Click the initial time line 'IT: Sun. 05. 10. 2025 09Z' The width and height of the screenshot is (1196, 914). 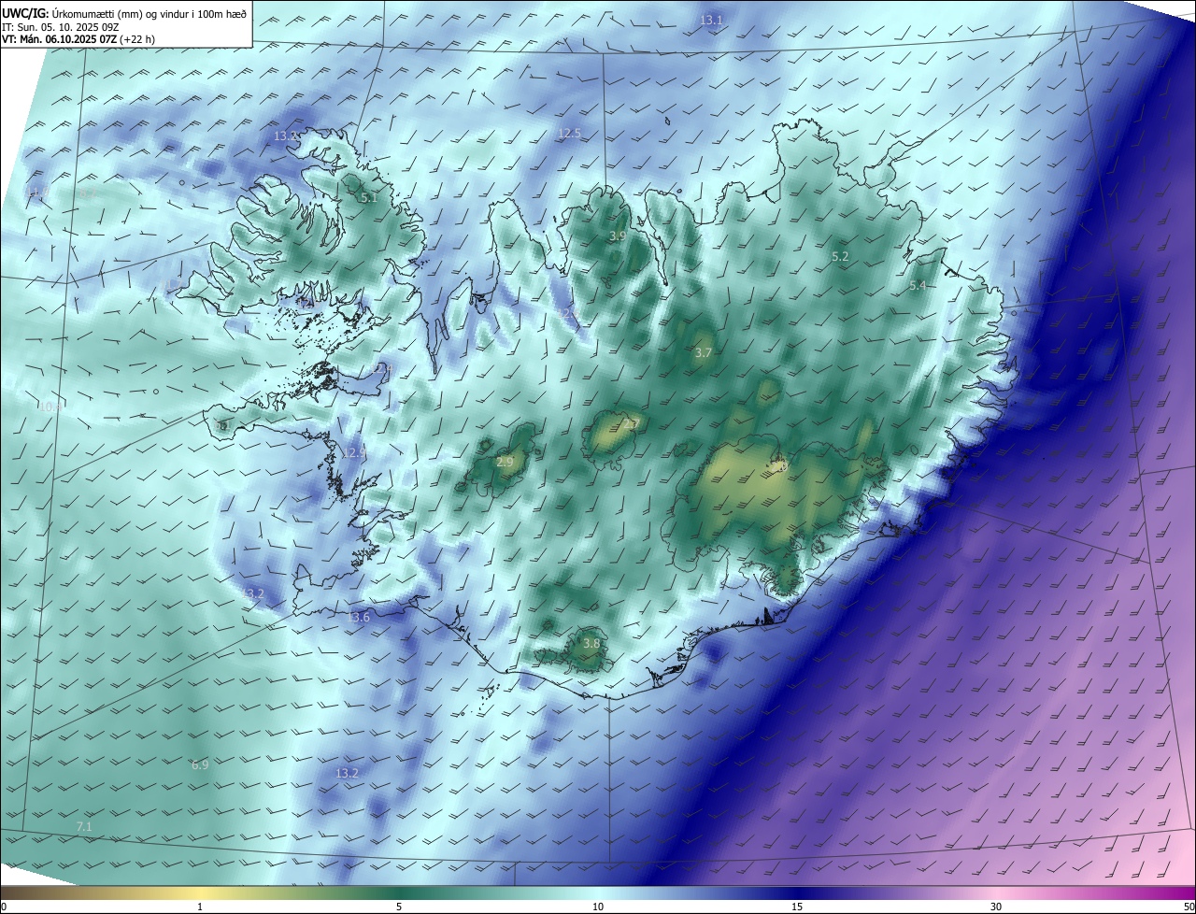click(60, 28)
